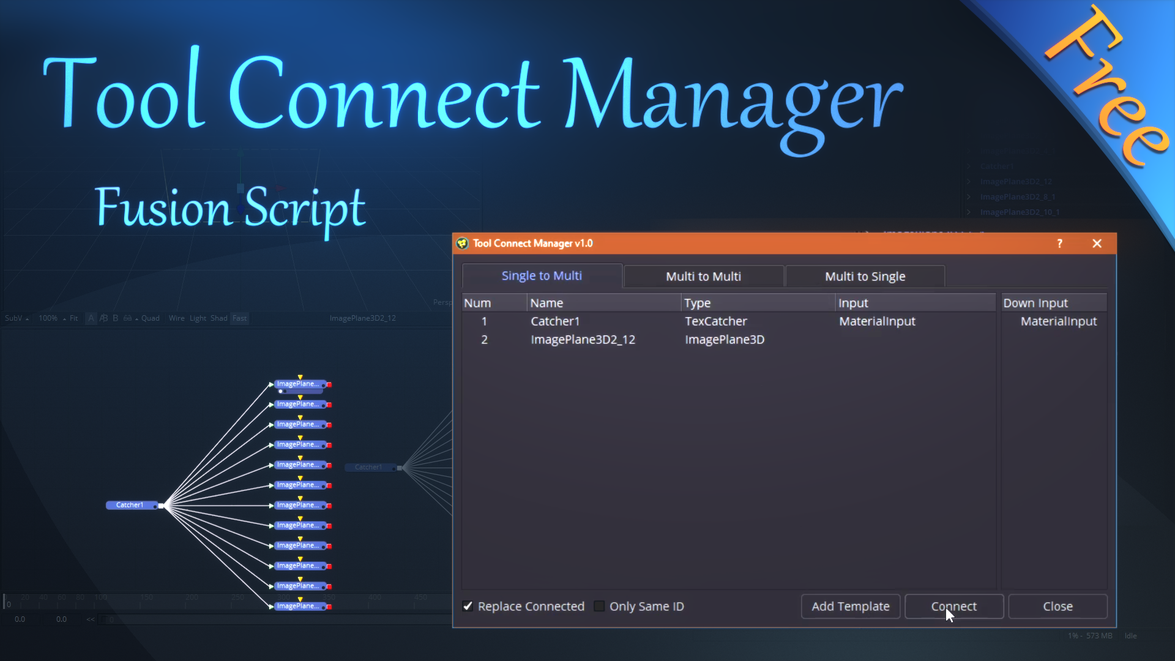Click the Name column header
1175x661 pixels.
pyautogui.click(x=603, y=303)
